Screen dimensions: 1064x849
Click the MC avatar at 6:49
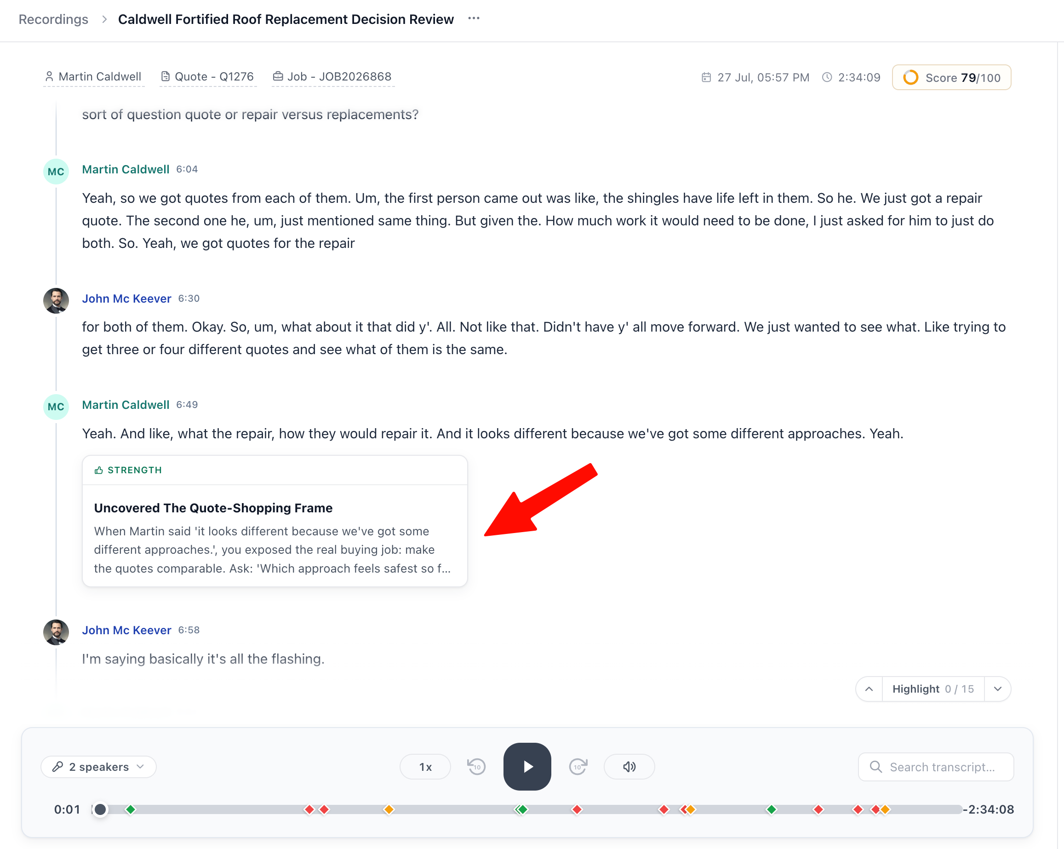pos(56,407)
